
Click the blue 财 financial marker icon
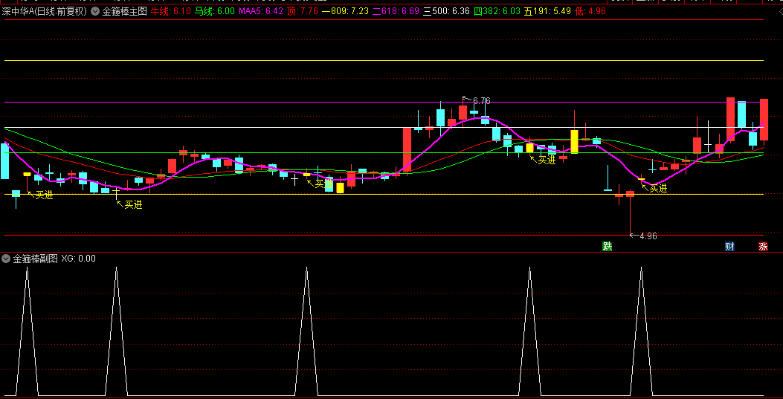(x=730, y=246)
